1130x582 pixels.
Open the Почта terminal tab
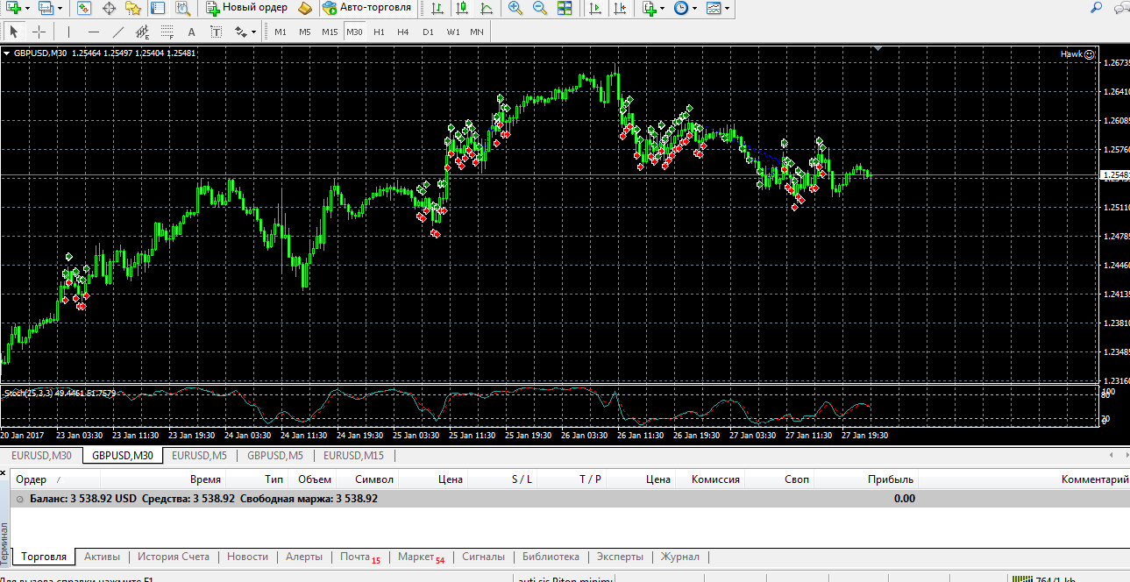click(x=360, y=557)
